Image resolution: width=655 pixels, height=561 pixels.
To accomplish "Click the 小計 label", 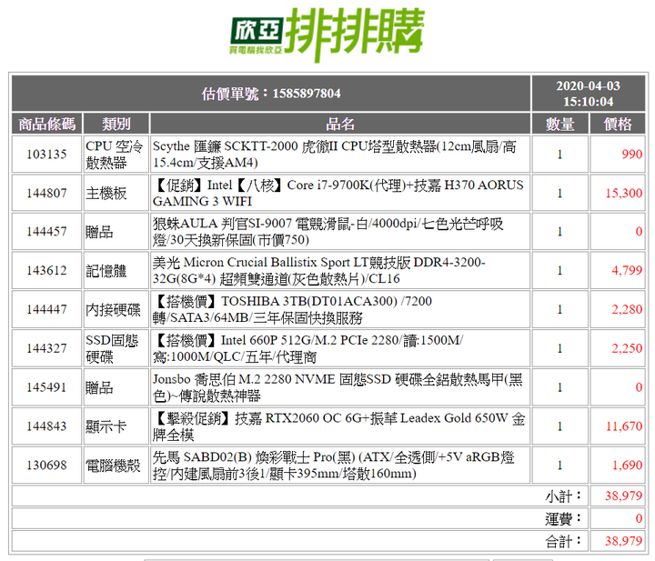I will 563,496.
